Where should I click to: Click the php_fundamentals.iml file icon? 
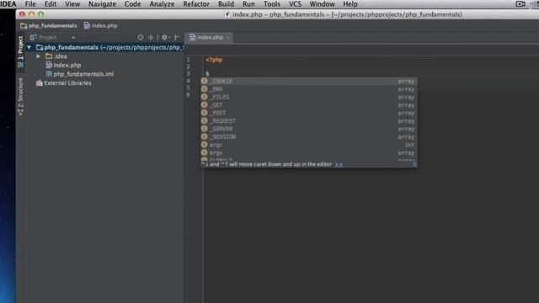click(x=49, y=74)
